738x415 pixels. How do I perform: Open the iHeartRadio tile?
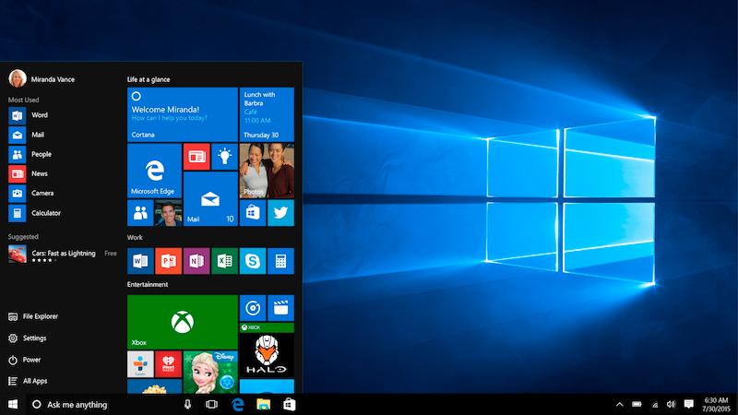click(169, 364)
